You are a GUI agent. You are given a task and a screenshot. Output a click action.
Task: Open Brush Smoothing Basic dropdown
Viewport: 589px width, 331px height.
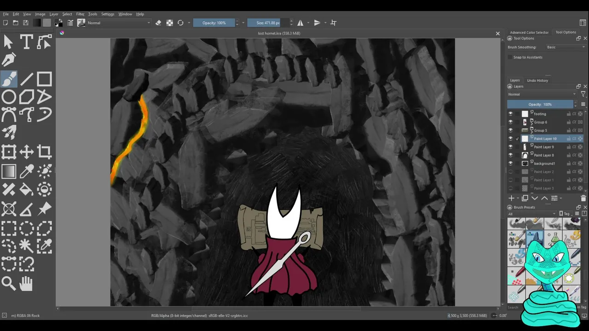(x=565, y=47)
